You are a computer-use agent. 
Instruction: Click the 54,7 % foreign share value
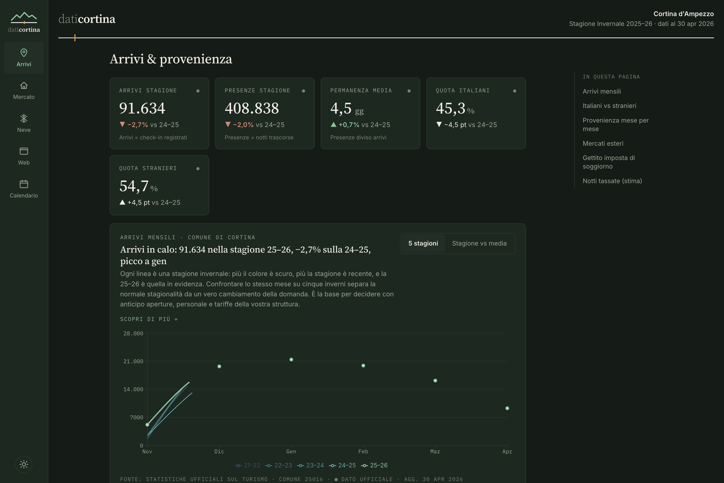pyautogui.click(x=139, y=186)
